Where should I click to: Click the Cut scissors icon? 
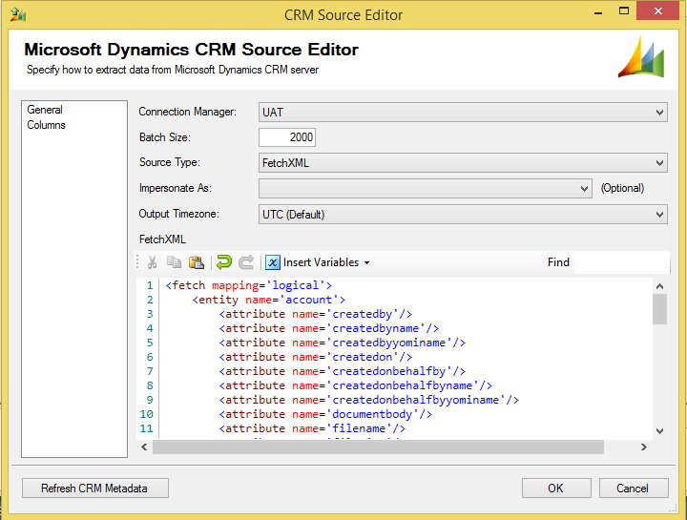point(152,262)
